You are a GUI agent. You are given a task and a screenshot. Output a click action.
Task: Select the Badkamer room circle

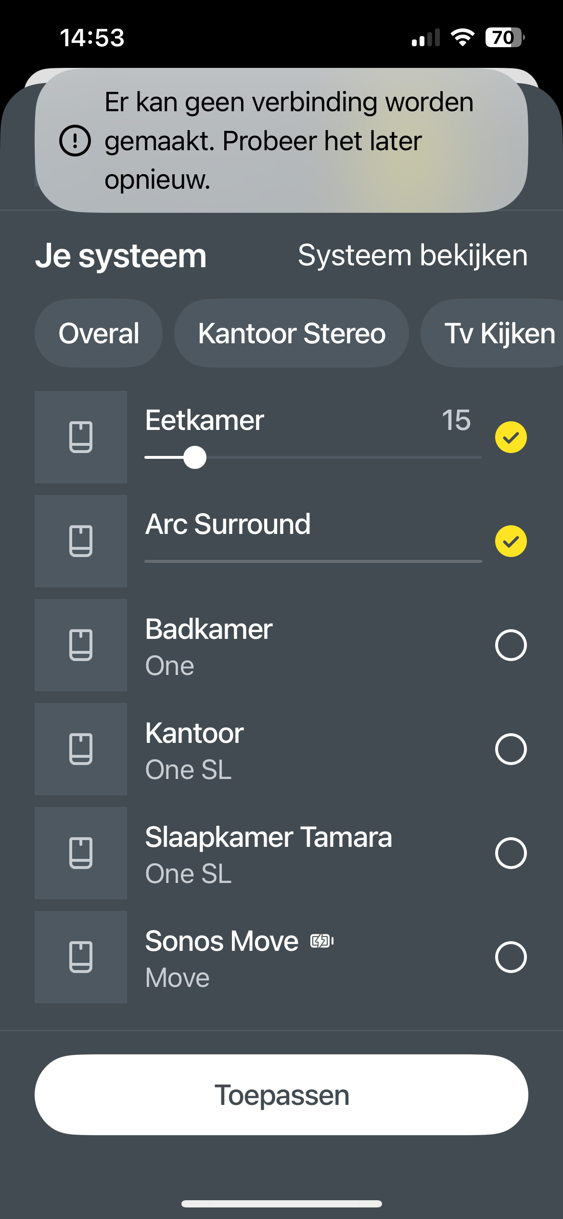pyautogui.click(x=511, y=645)
